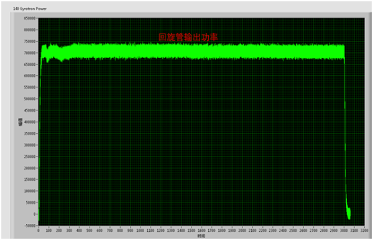Click the 0 minimum X-axis value
The image size is (373, 240).
[39, 231]
